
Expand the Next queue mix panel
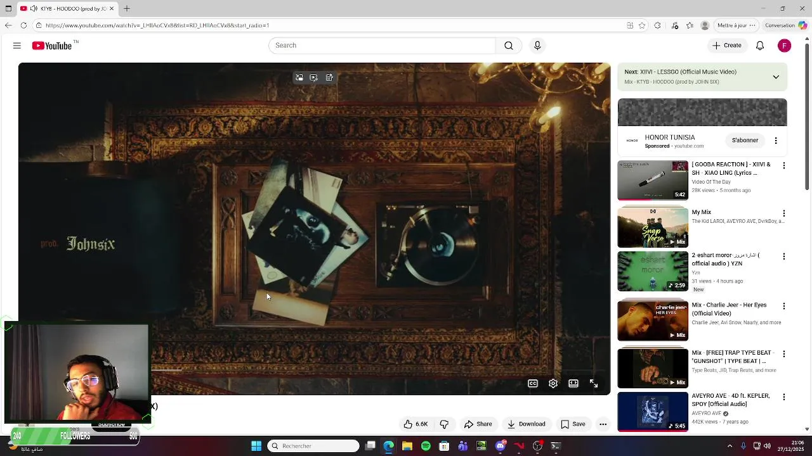pos(776,77)
